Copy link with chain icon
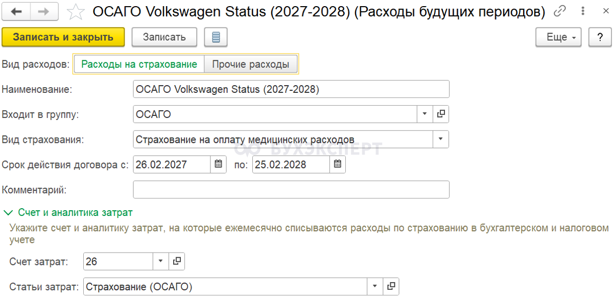Screen dimensions: 613x298 coord(561,11)
